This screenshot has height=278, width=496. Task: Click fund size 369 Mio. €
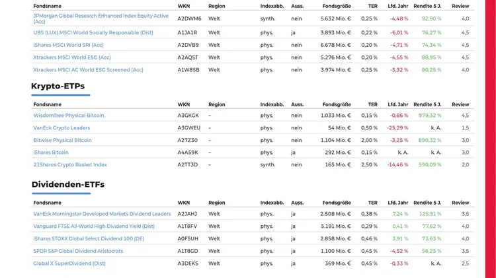(x=337, y=263)
